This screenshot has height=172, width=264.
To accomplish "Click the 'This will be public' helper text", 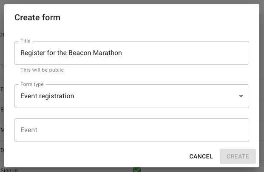I will point(42,70).
